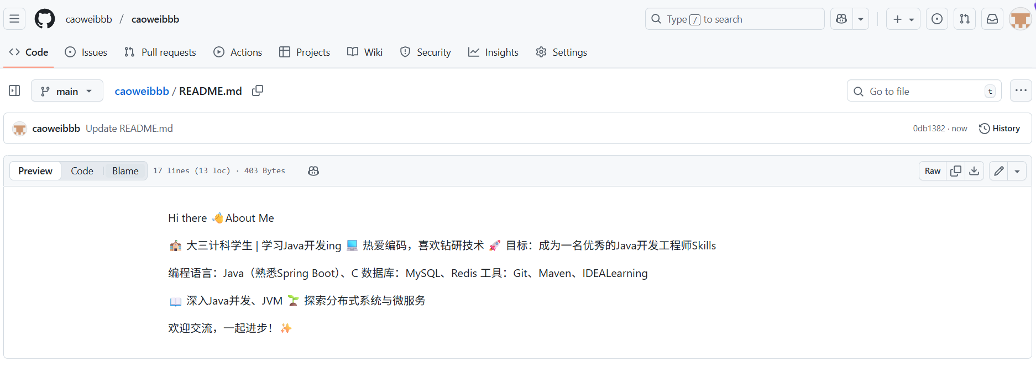1036x368 pixels.
Task: Switch to the Code repository tab
Action: [x=29, y=52]
